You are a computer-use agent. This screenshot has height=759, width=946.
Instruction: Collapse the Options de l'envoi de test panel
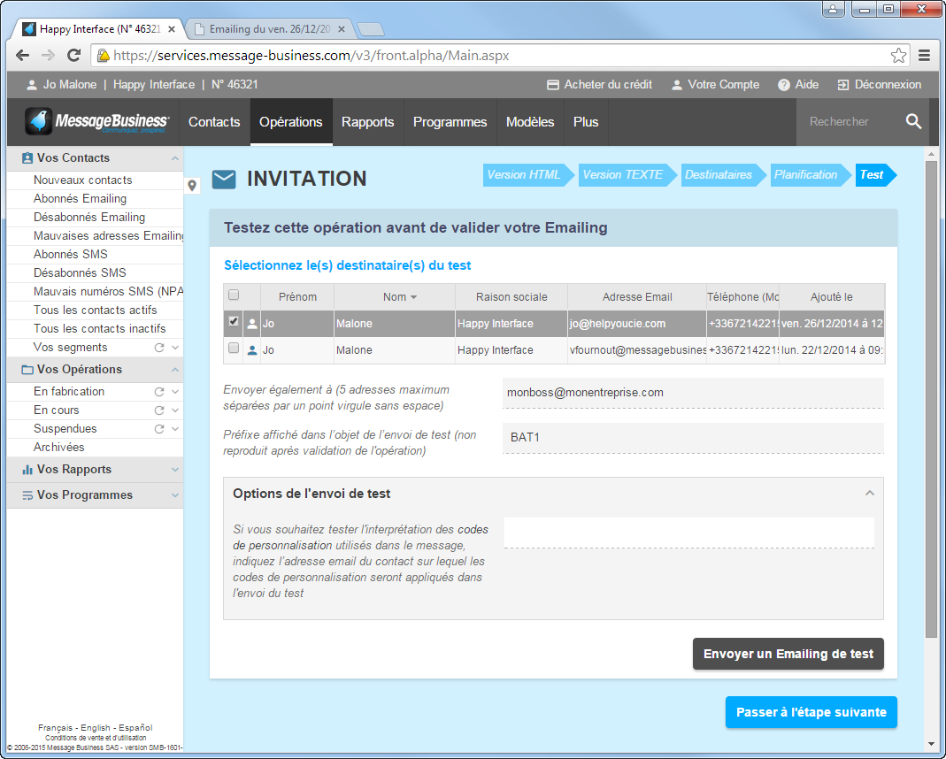[869, 494]
